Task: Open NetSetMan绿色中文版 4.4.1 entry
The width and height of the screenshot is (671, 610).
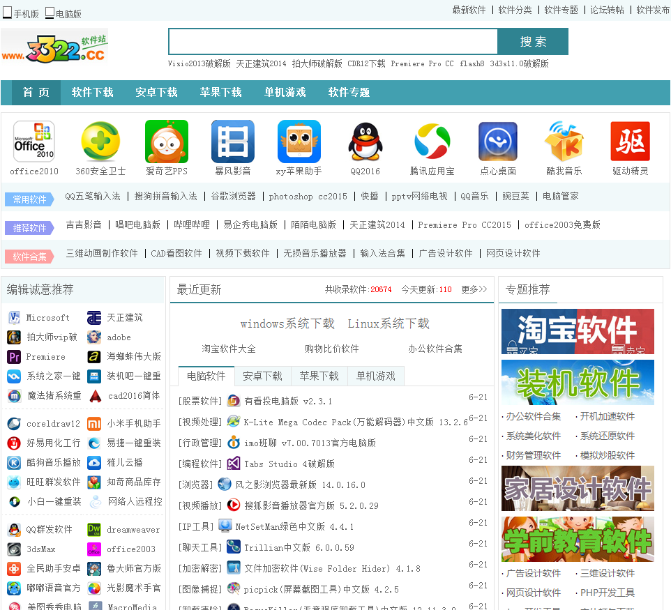Action: pyautogui.click(x=294, y=526)
